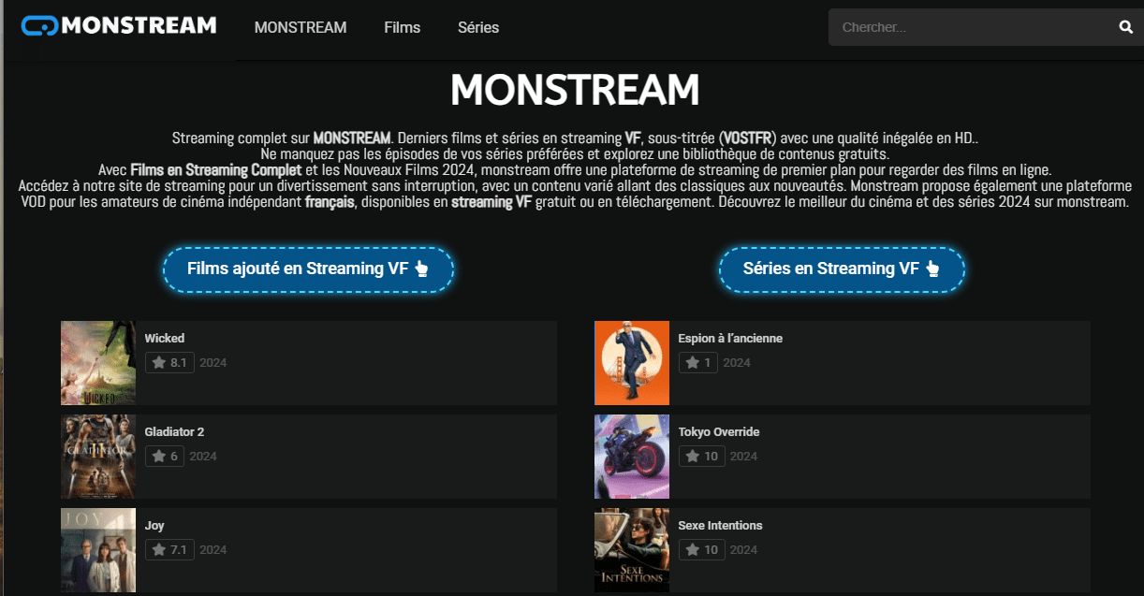The height and width of the screenshot is (596, 1144).
Task: Click the Wicked title link
Action: pos(165,339)
